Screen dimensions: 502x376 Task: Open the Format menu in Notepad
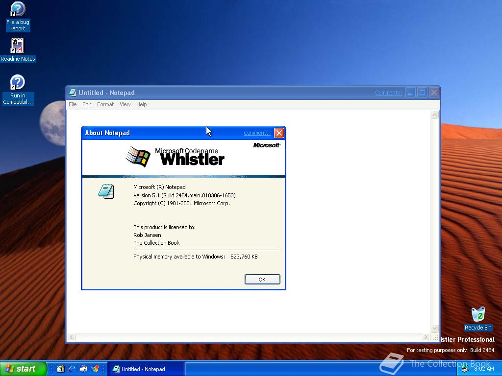pyautogui.click(x=105, y=104)
